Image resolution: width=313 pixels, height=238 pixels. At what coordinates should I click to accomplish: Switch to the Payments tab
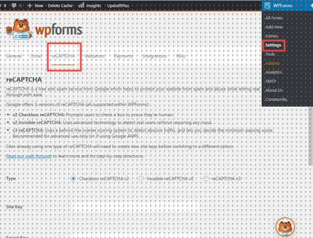pyautogui.click(x=123, y=56)
